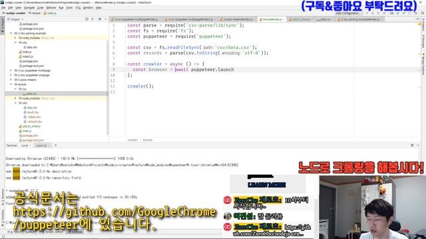Click the toolbar Run play icon
Image resolution: width=426 pixels, height=239 pixels.
[367, 13]
